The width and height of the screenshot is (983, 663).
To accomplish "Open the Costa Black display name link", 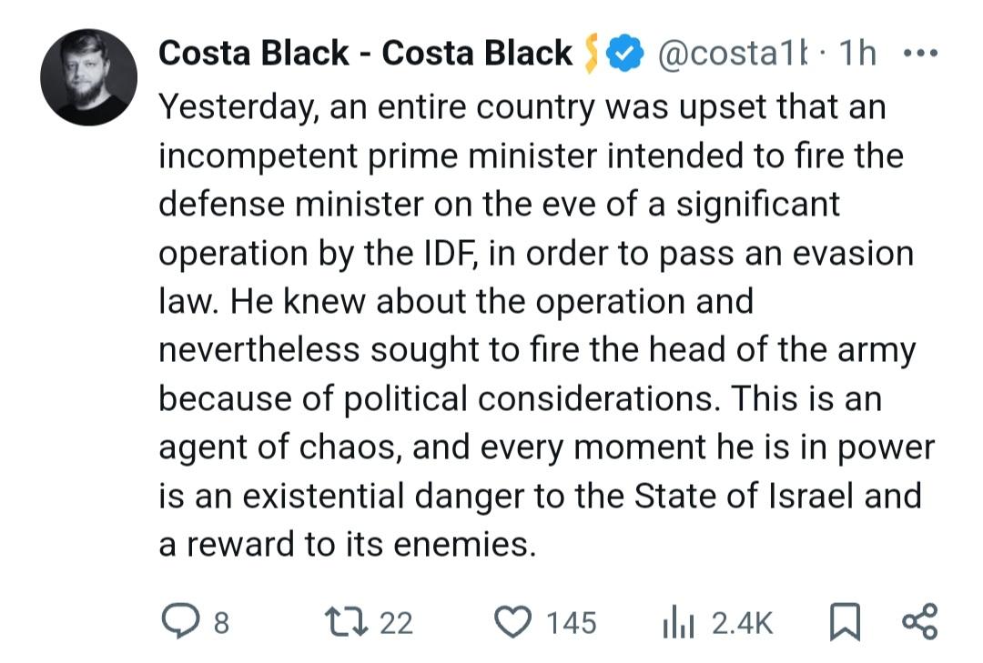I will click(x=365, y=53).
